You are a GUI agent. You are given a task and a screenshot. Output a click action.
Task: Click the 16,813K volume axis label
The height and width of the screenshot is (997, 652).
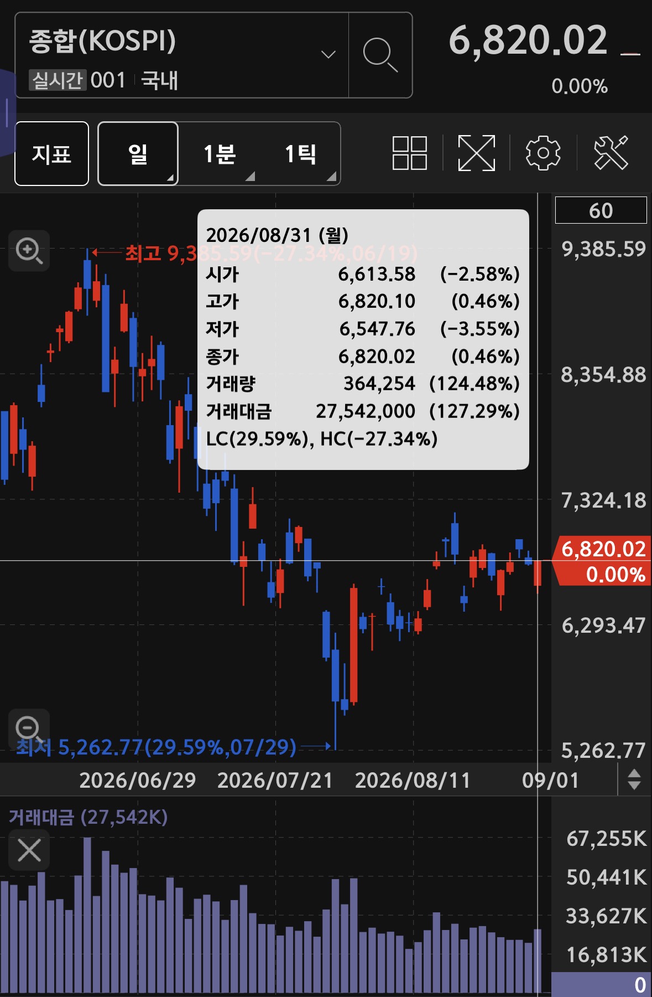click(606, 955)
